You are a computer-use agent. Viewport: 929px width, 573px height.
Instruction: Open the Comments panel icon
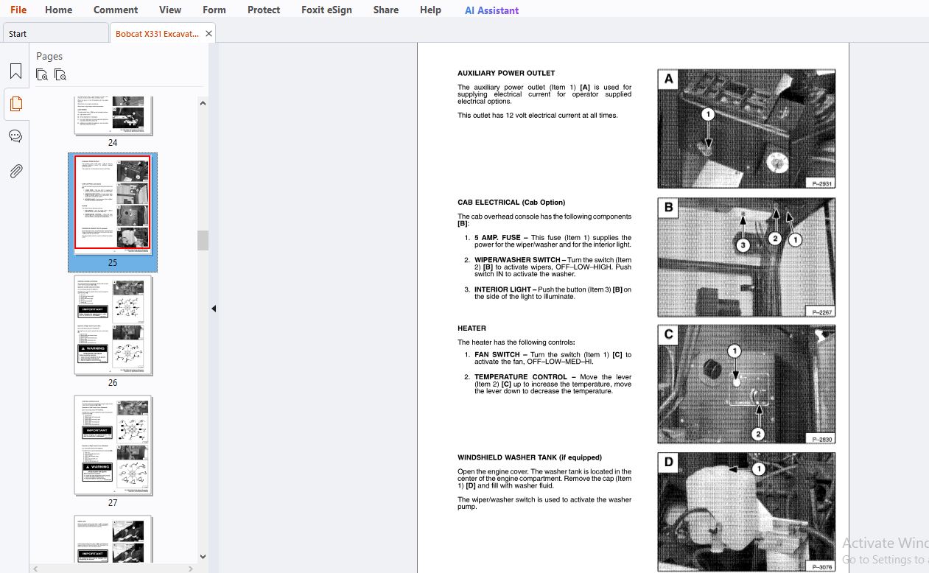tap(15, 136)
